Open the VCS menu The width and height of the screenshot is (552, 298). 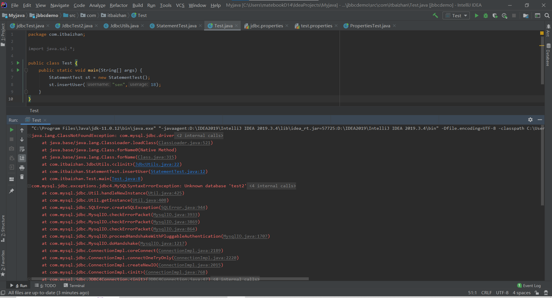tap(180, 5)
